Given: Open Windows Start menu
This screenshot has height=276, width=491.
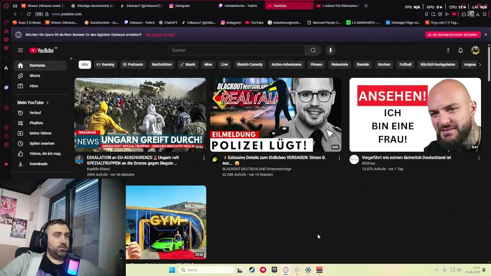Looking at the screenshot, I should [172, 270].
